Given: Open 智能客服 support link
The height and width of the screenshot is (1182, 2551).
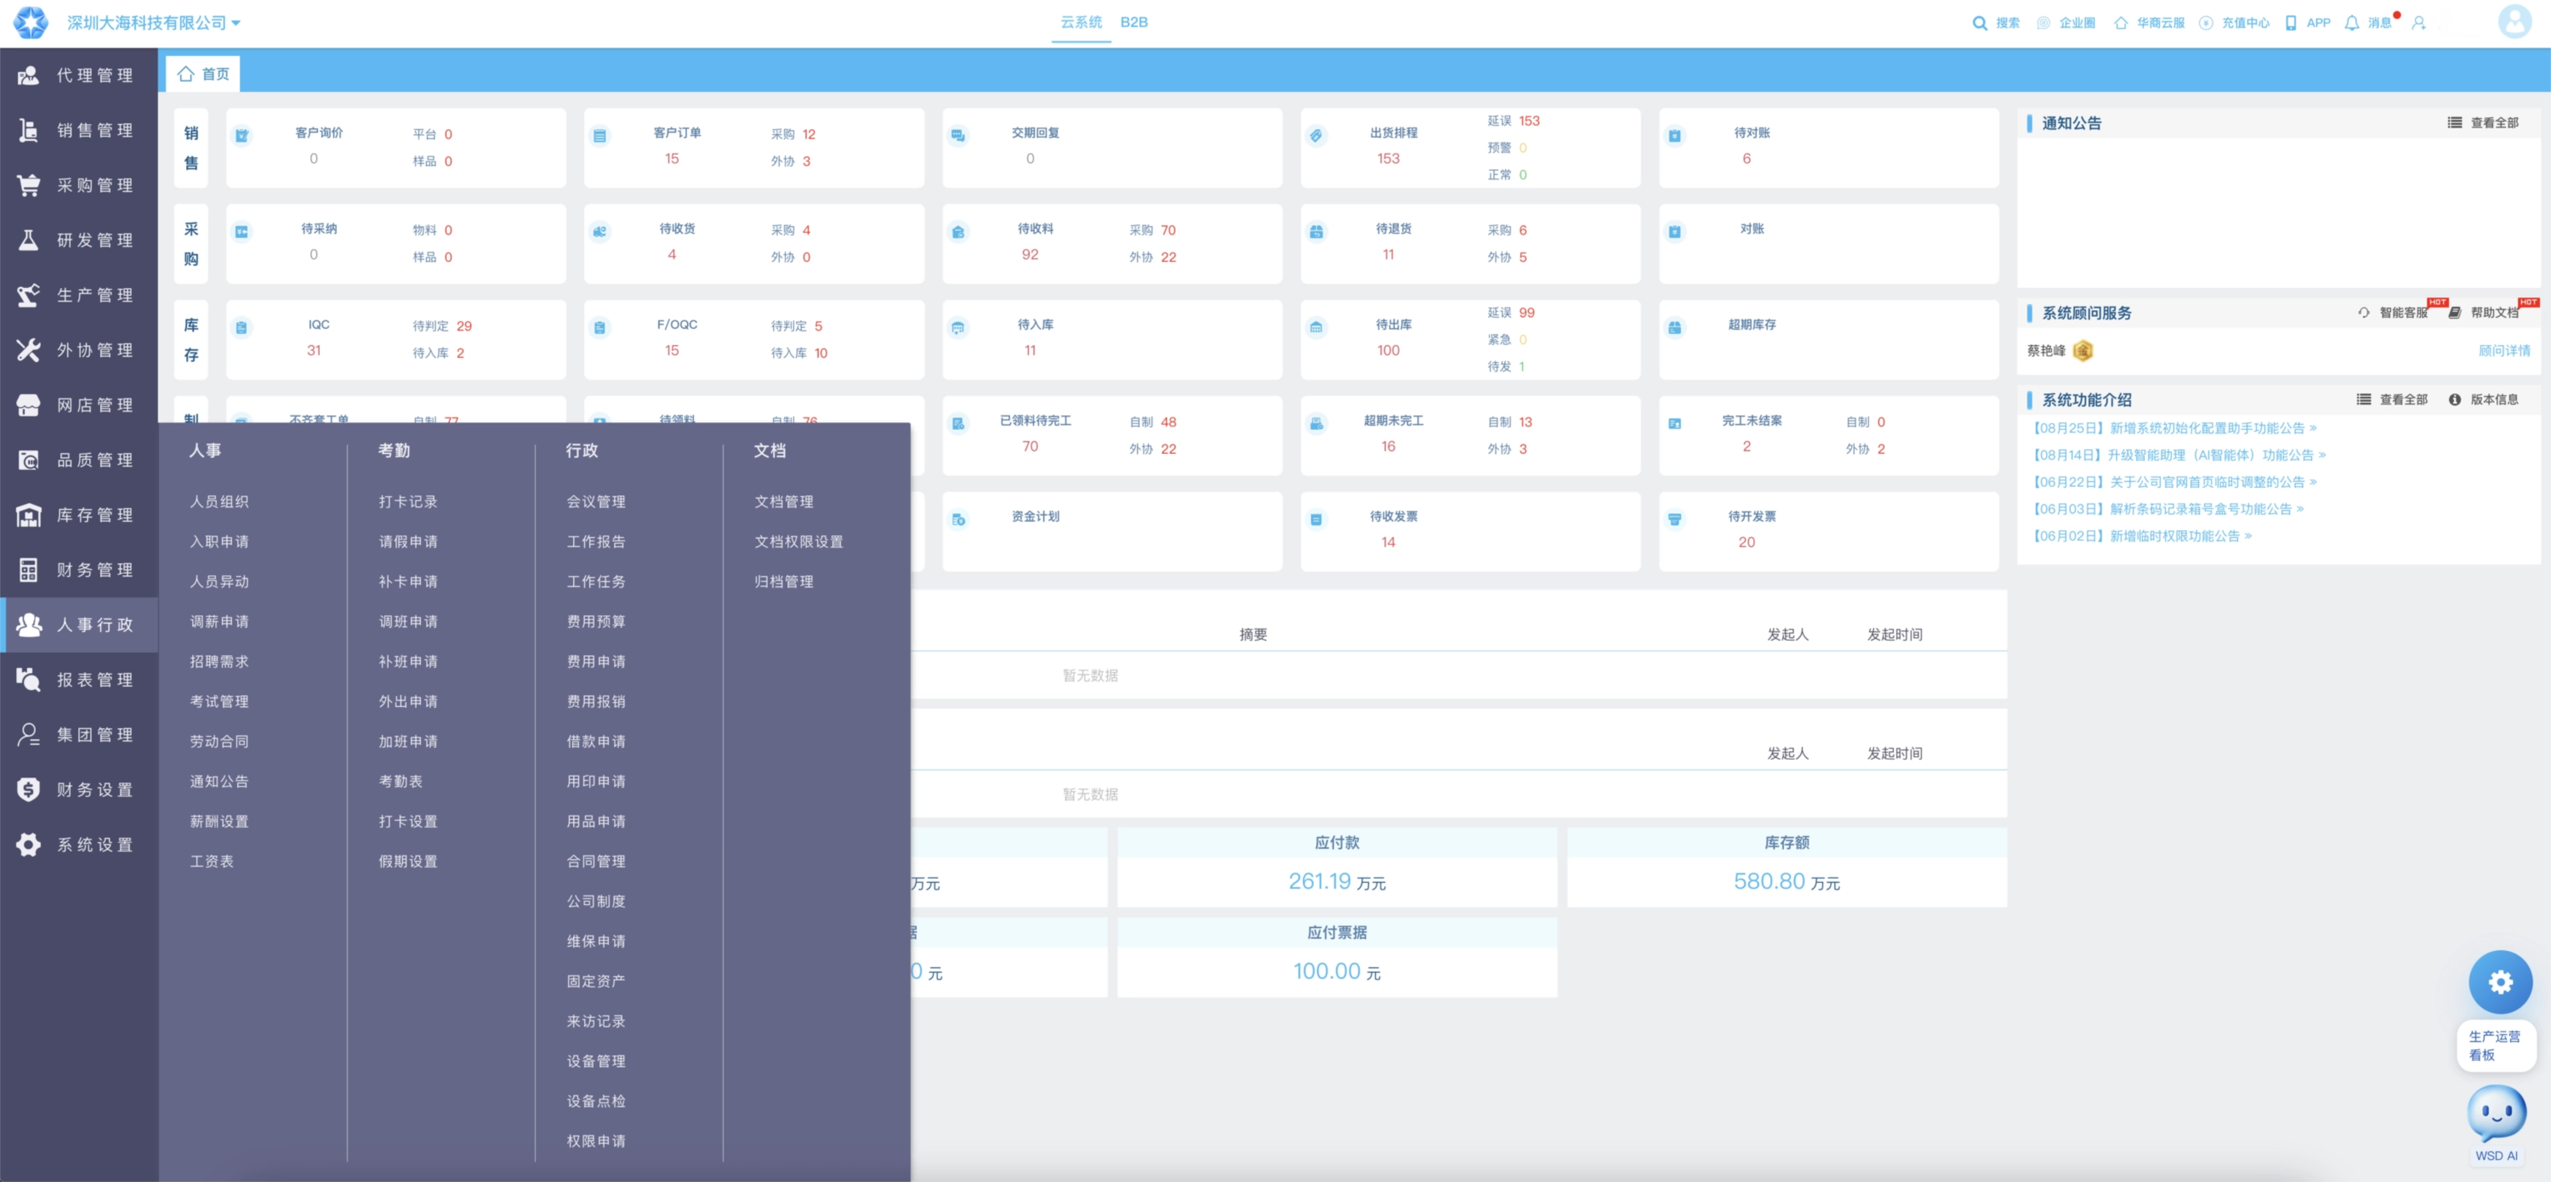Looking at the screenshot, I should (x=2393, y=313).
